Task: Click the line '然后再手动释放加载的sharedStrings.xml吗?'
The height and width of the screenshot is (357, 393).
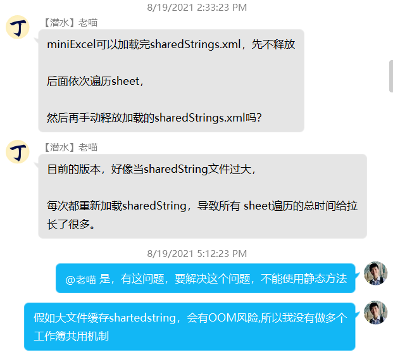Action: coord(154,118)
